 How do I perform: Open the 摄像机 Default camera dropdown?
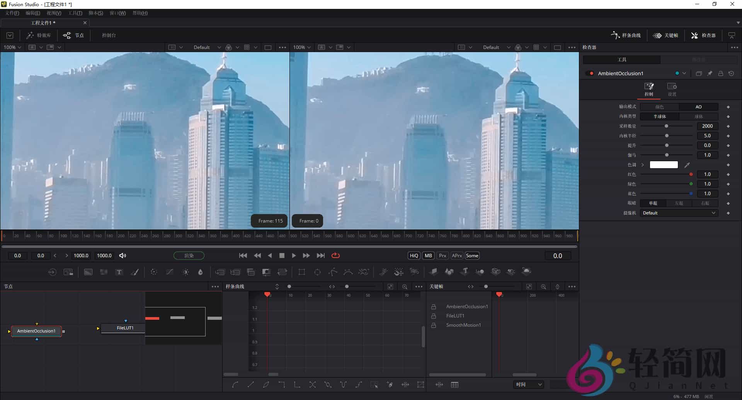[678, 213]
